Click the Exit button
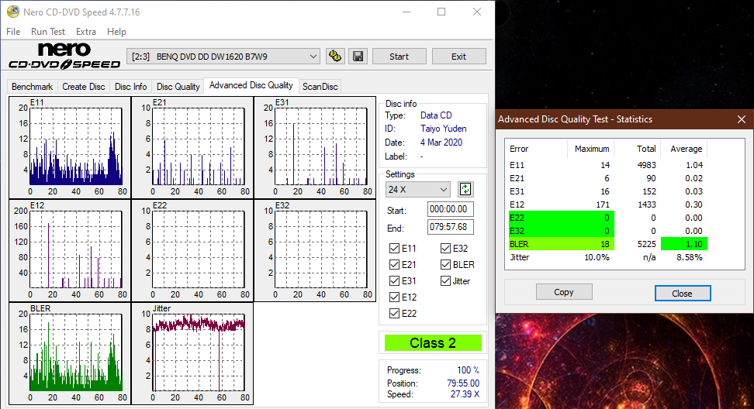Image resolution: width=754 pixels, height=409 pixels. [x=458, y=57]
